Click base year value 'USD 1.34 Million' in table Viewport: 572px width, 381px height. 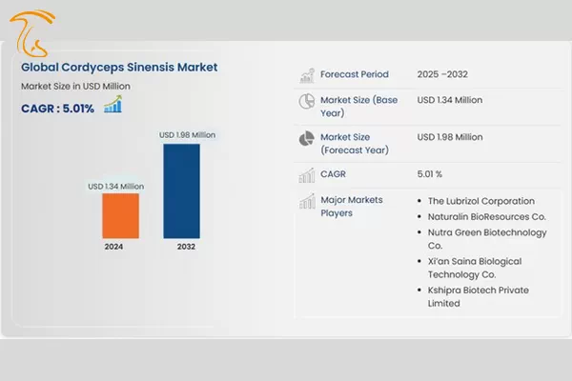pyautogui.click(x=450, y=100)
